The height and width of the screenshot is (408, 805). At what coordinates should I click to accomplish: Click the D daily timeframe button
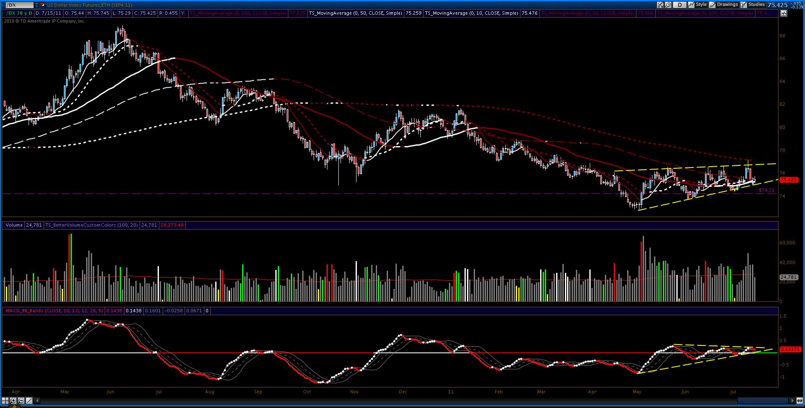tap(679, 5)
